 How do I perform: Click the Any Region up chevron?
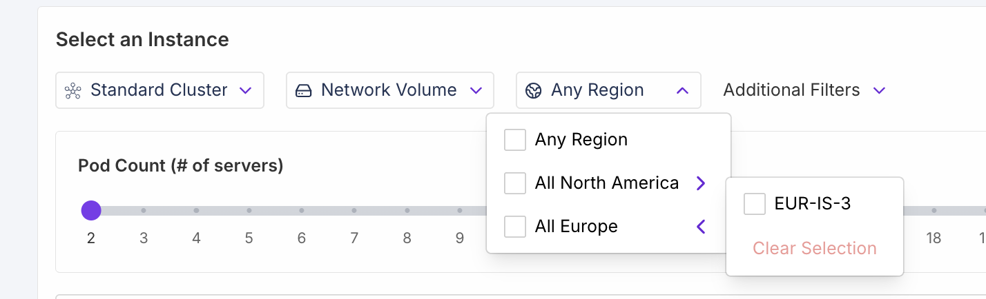pyautogui.click(x=682, y=90)
